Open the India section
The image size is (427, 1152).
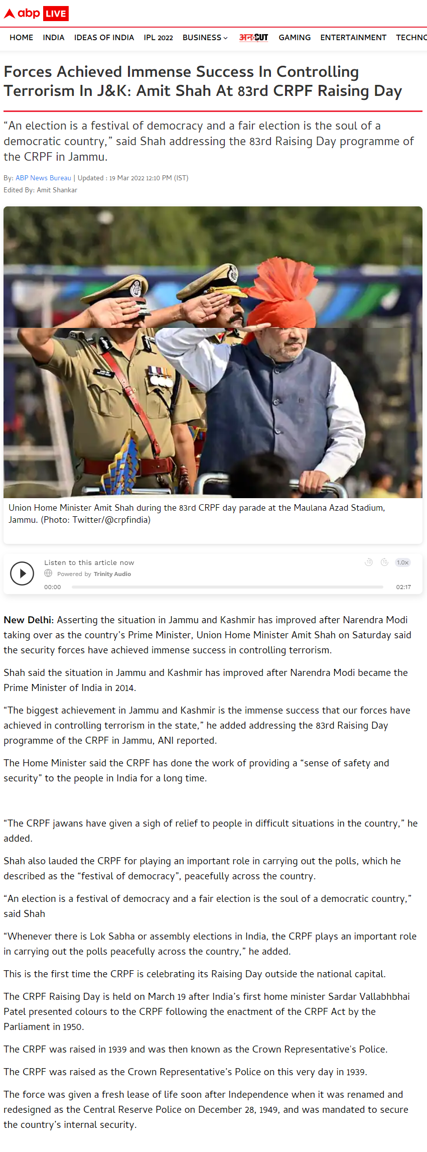click(x=54, y=38)
